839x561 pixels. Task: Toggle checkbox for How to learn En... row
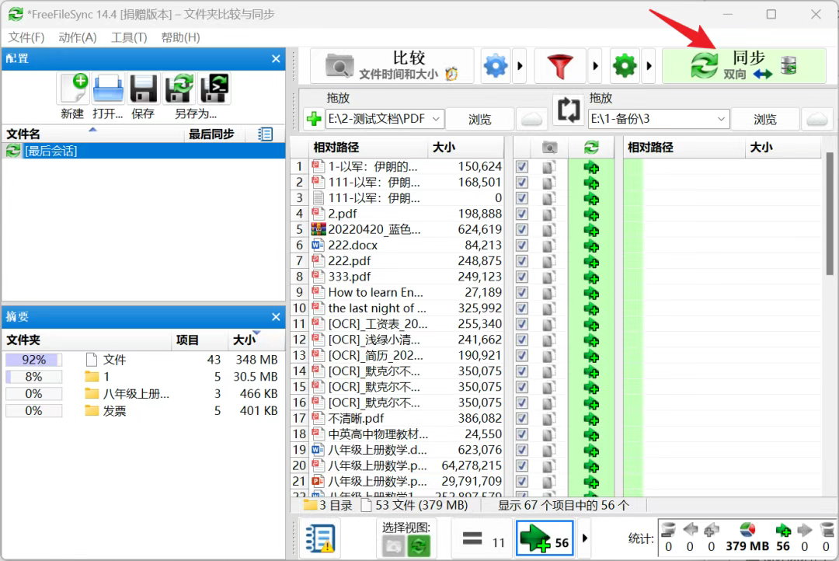tap(522, 293)
